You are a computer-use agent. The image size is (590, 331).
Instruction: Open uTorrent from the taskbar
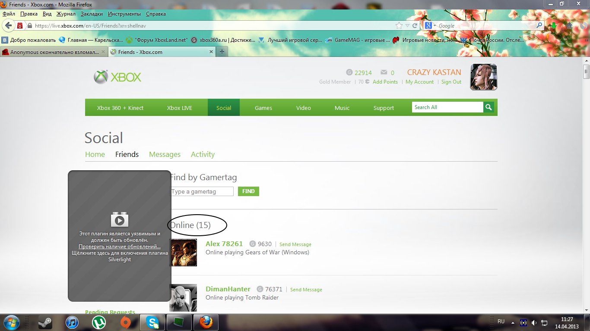click(99, 322)
